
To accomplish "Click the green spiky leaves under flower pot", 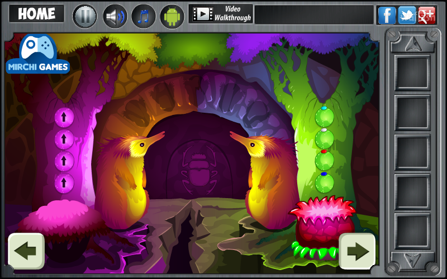I will click(315, 251).
